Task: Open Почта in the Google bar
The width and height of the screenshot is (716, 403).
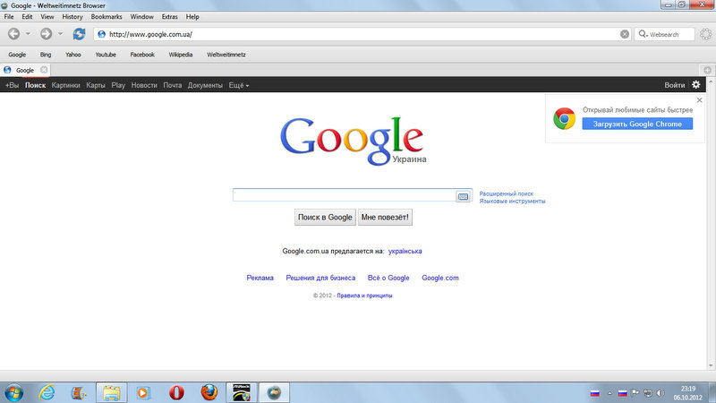Action: tap(173, 85)
